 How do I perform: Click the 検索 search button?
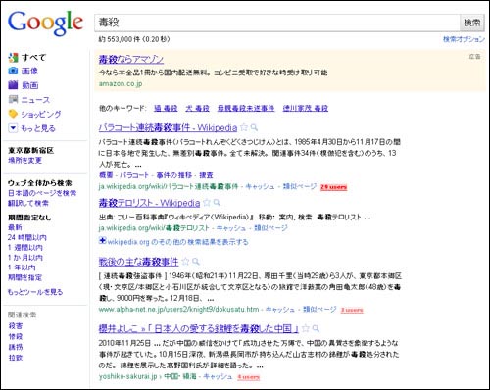tap(472, 23)
